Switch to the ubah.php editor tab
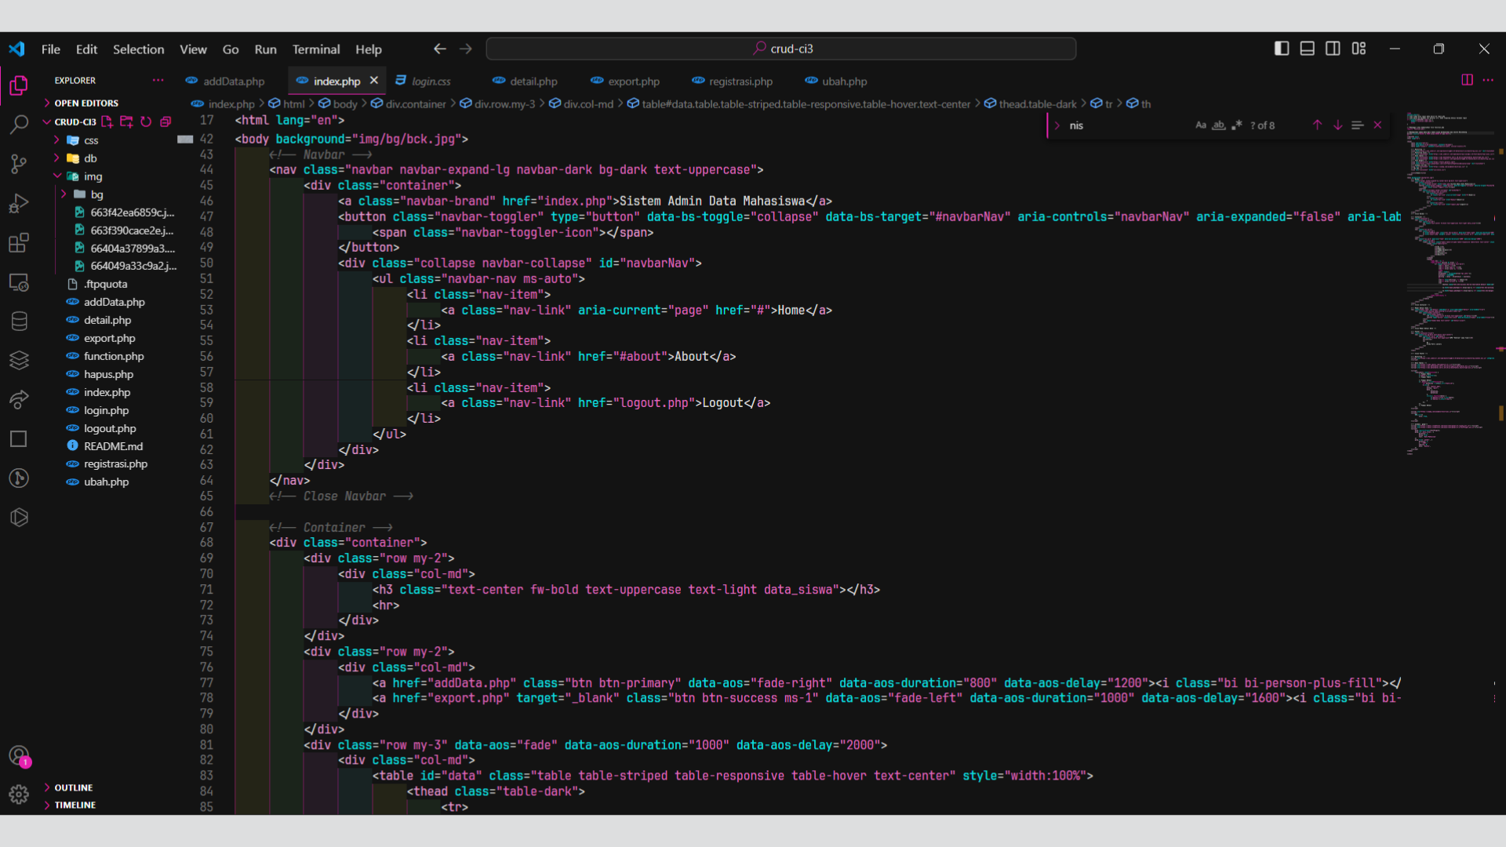This screenshot has width=1506, height=847. 836,81
